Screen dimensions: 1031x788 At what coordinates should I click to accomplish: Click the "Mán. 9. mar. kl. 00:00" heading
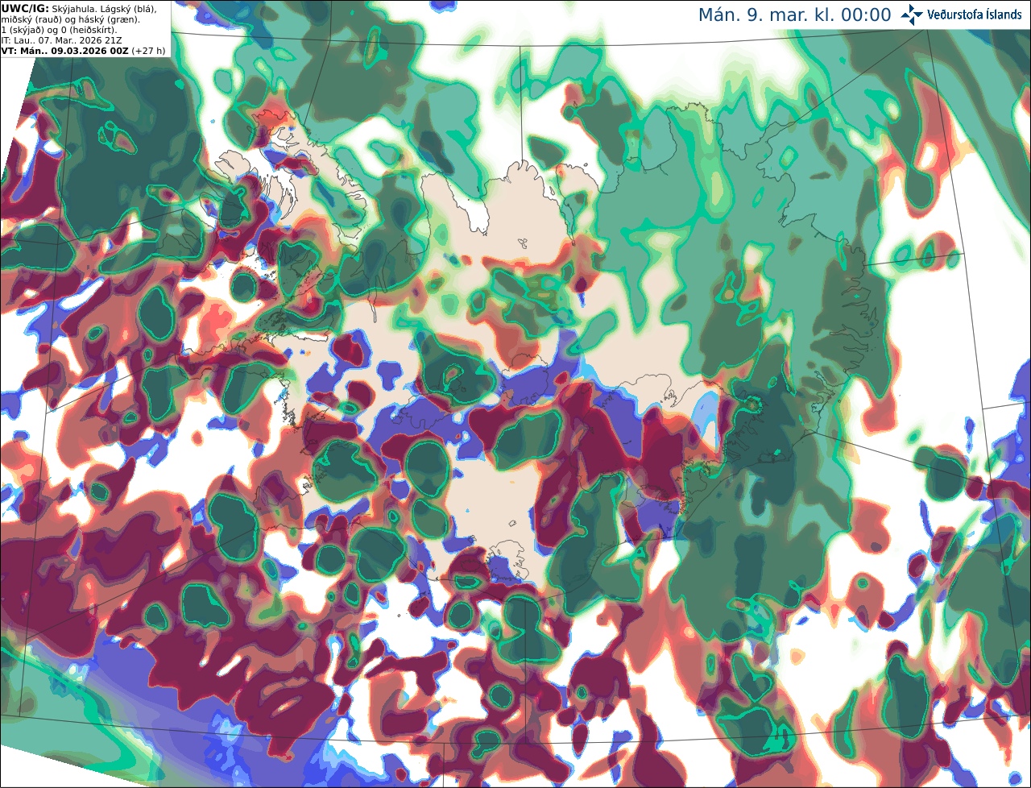794,15
